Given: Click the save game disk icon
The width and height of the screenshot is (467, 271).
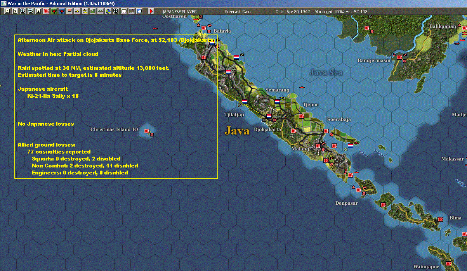Looking at the screenshot, I should coord(7,11).
